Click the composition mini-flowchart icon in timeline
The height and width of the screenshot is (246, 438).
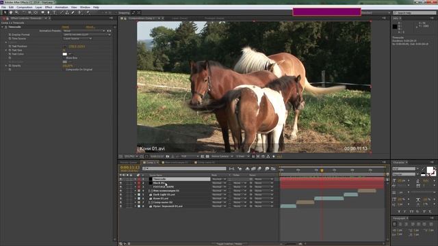pyautogui.click(x=231, y=169)
